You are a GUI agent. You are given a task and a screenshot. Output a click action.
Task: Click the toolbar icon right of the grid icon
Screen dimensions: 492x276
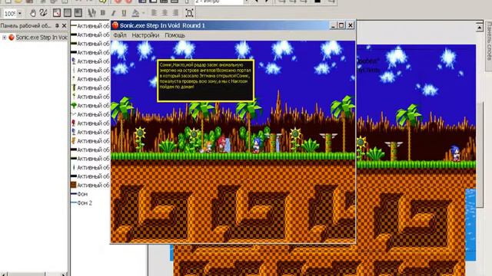(78, 13)
